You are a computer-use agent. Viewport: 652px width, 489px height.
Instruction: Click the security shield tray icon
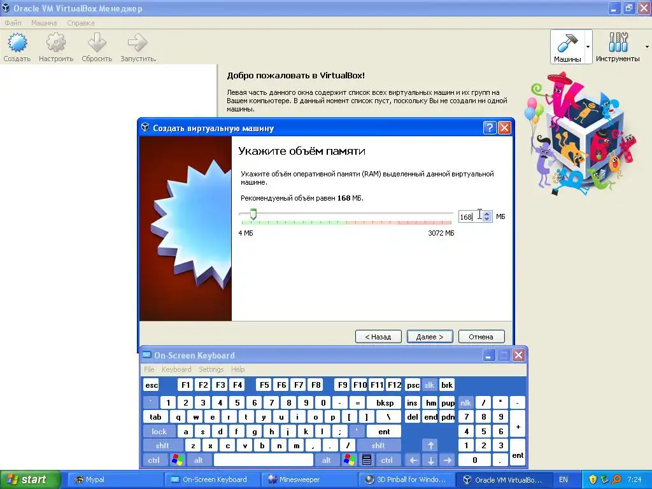pos(593,480)
